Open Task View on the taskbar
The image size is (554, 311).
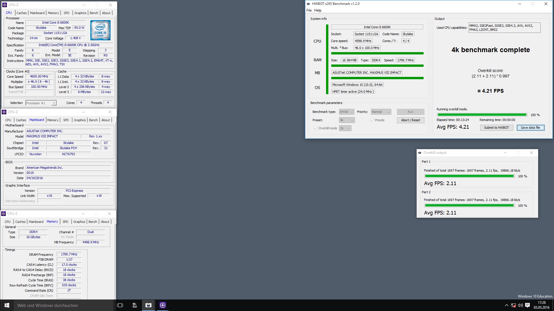coord(120,305)
